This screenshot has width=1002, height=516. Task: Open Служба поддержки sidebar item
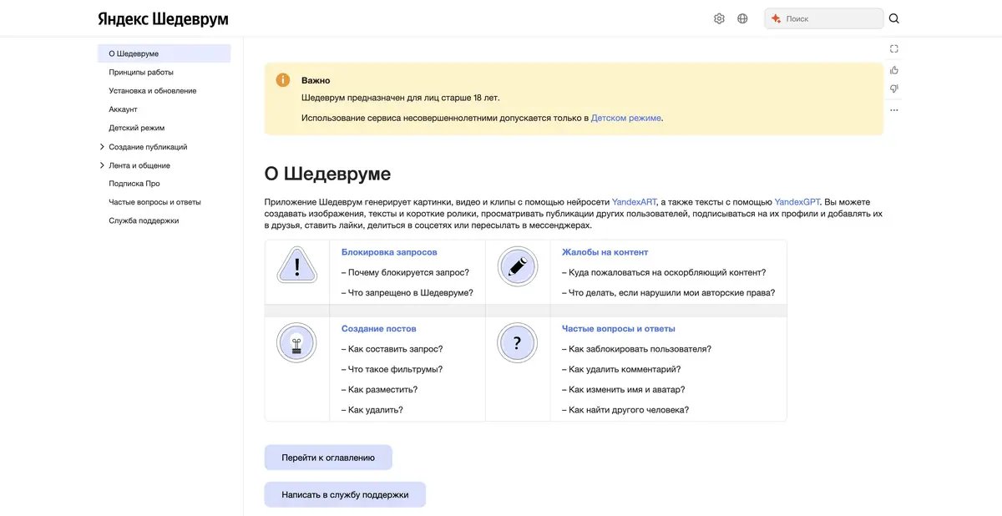144,220
